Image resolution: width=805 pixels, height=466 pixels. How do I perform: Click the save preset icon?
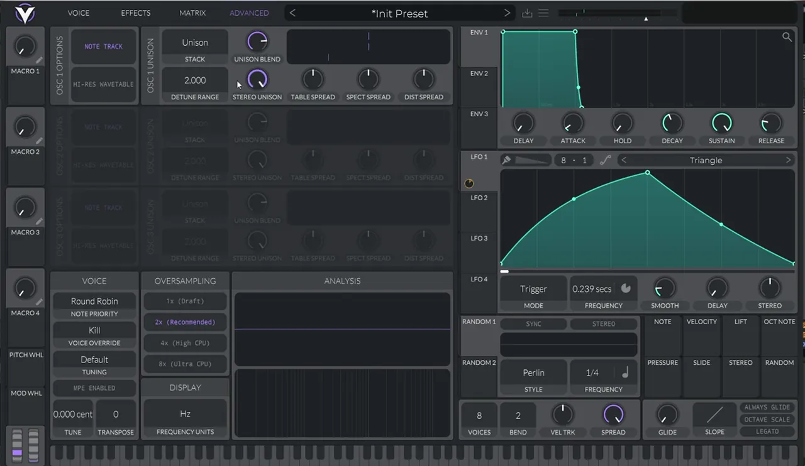click(527, 13)
